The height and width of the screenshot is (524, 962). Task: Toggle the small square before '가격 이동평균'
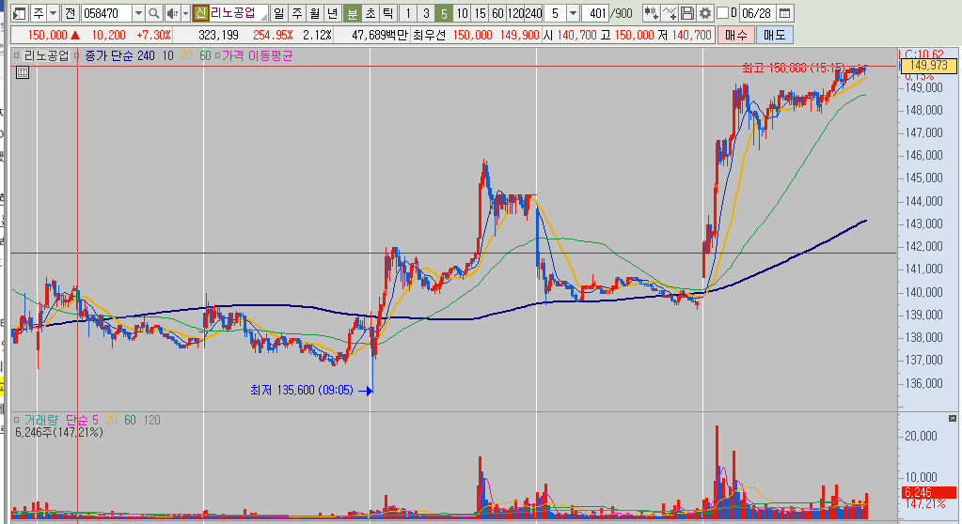pyautogui.click(x=216, y=55)
